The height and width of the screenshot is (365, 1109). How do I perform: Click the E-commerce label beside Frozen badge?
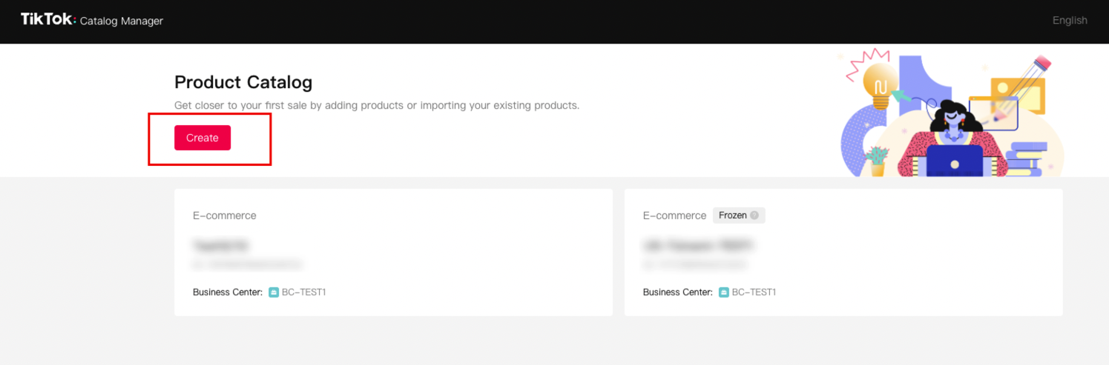pyautogui.click(x=674, y=215)
